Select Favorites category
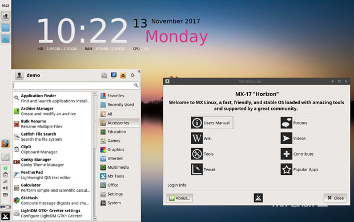This screenshot has width=354, height=222. pos(119,96)
